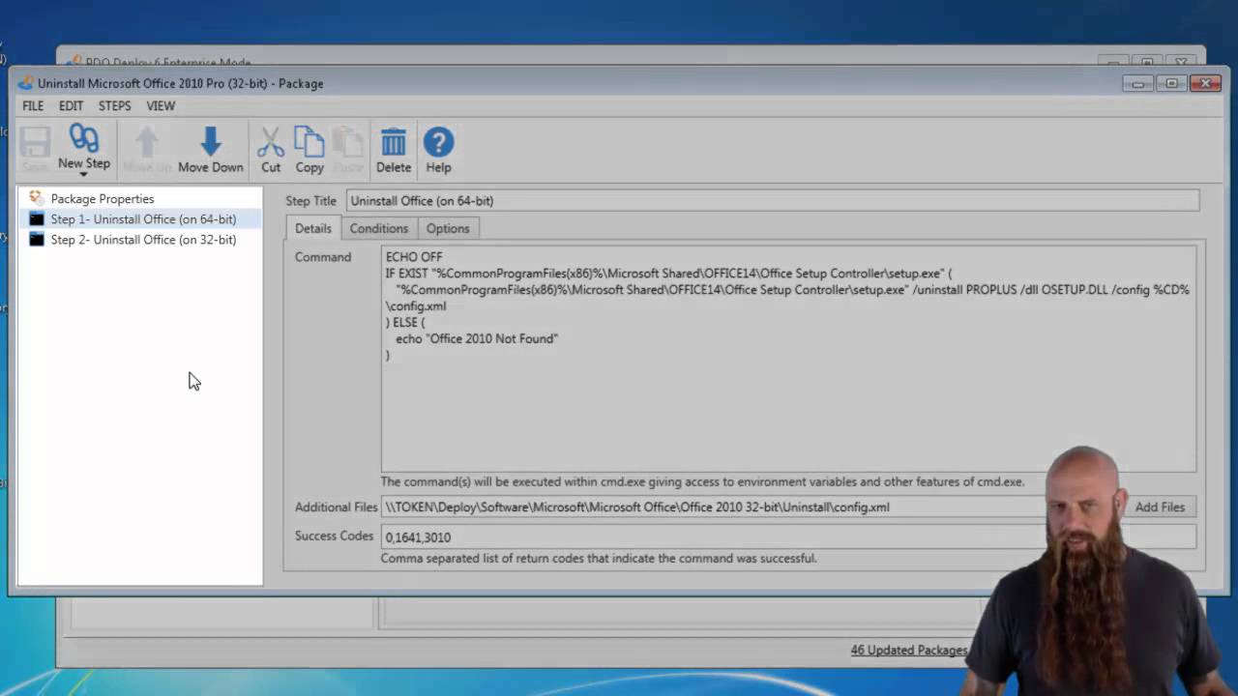Click the Package Properties icon

[37, 198]
